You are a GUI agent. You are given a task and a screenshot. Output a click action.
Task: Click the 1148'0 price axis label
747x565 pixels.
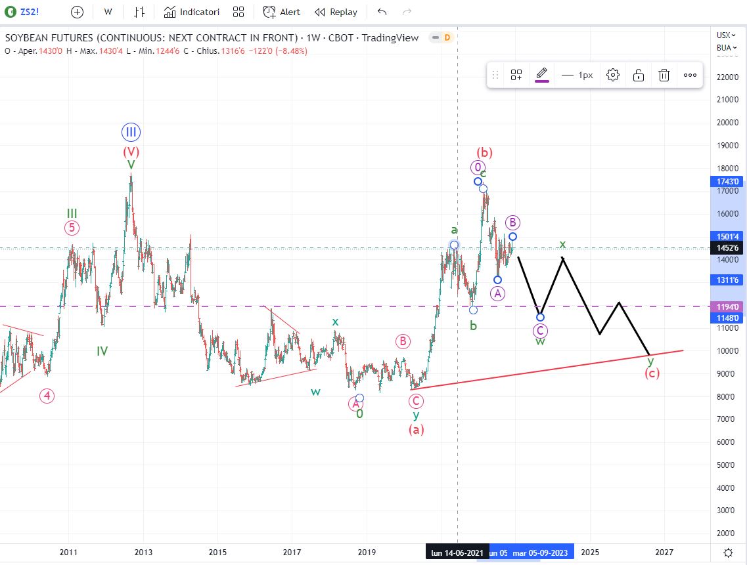[x=727, y=318]
